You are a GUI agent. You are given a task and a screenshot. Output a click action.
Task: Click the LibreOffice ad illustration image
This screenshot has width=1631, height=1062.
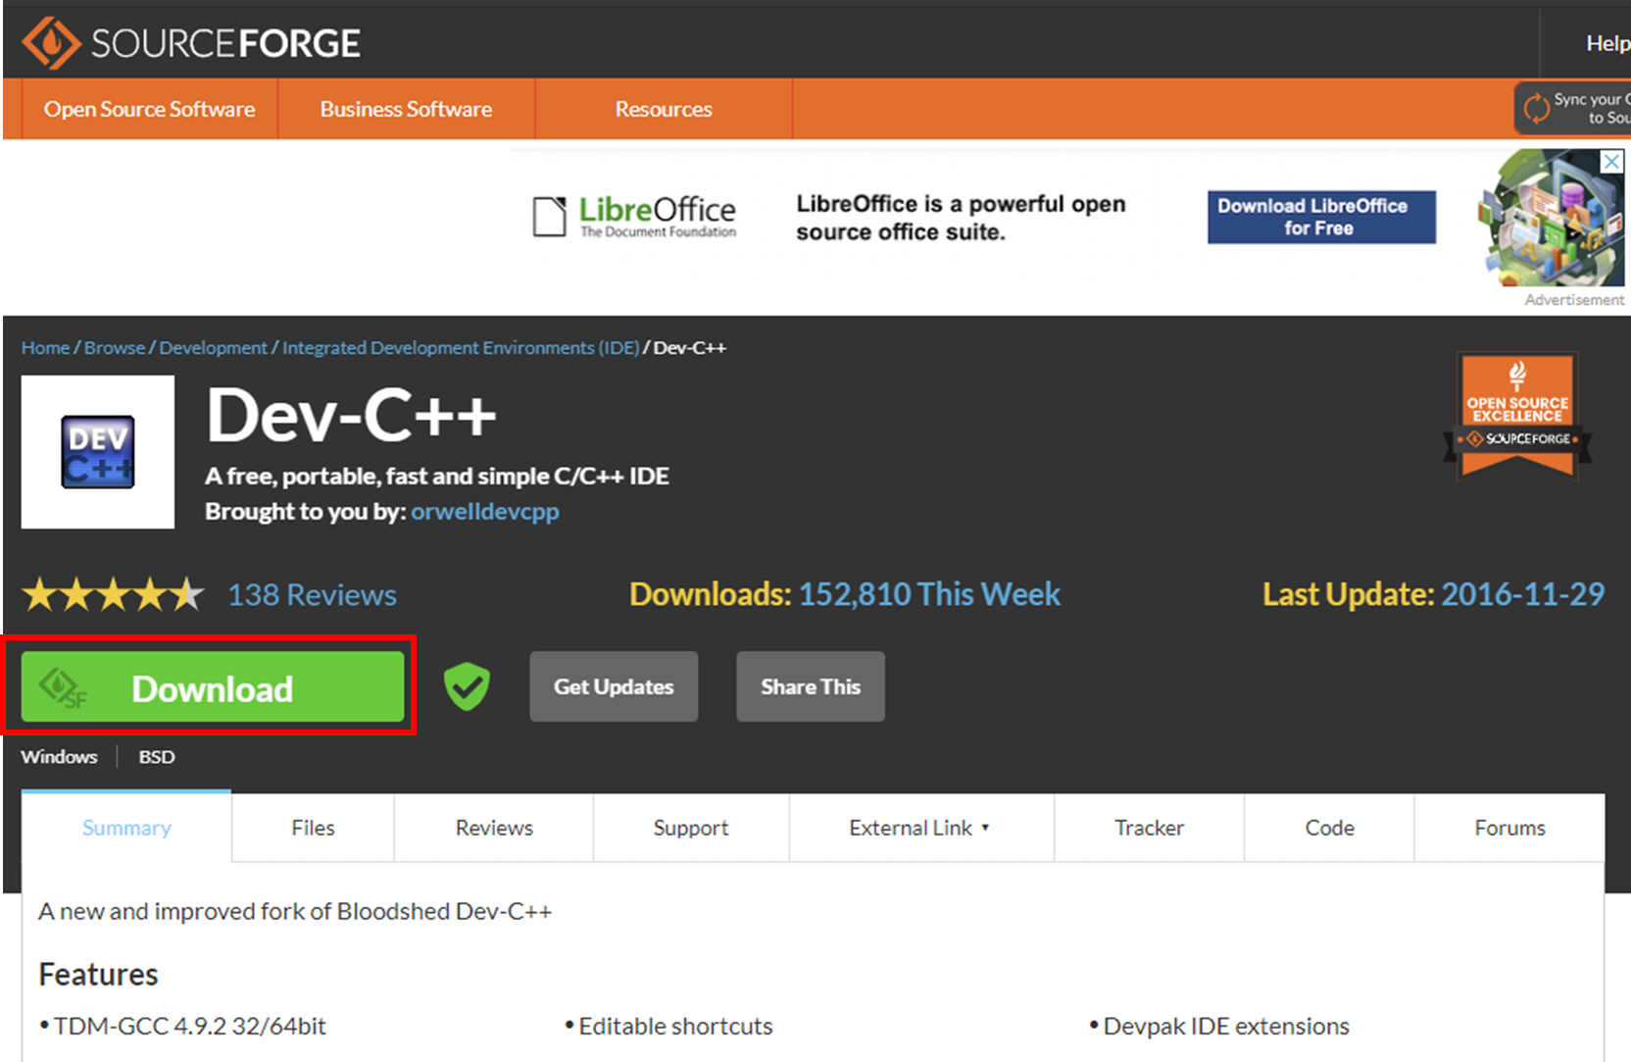pyautogui.click(x=1551, y=218)
